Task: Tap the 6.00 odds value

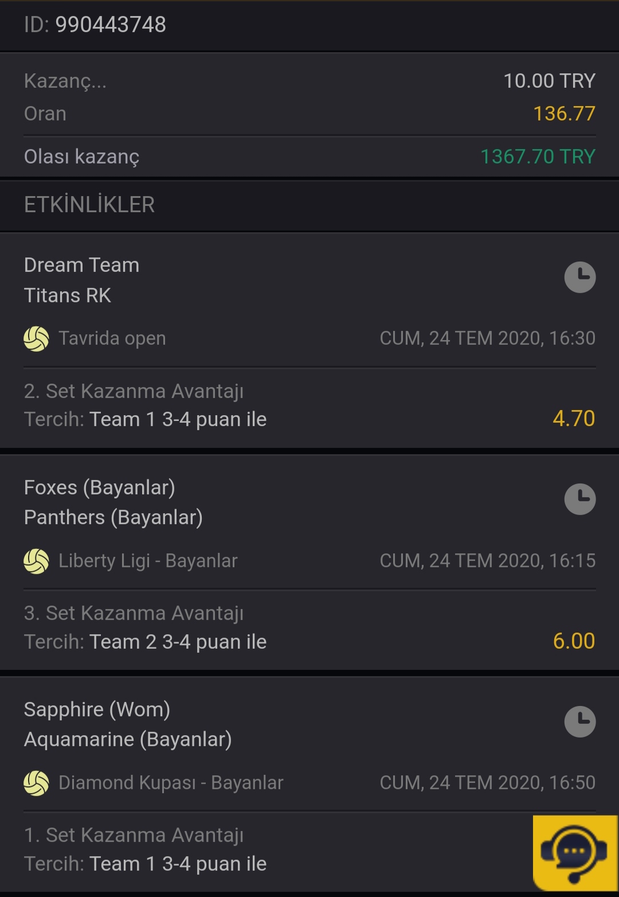Action: [574, 641]
